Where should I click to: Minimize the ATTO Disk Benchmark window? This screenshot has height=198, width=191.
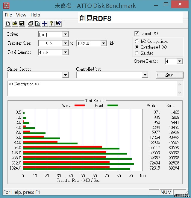[156, 6]
